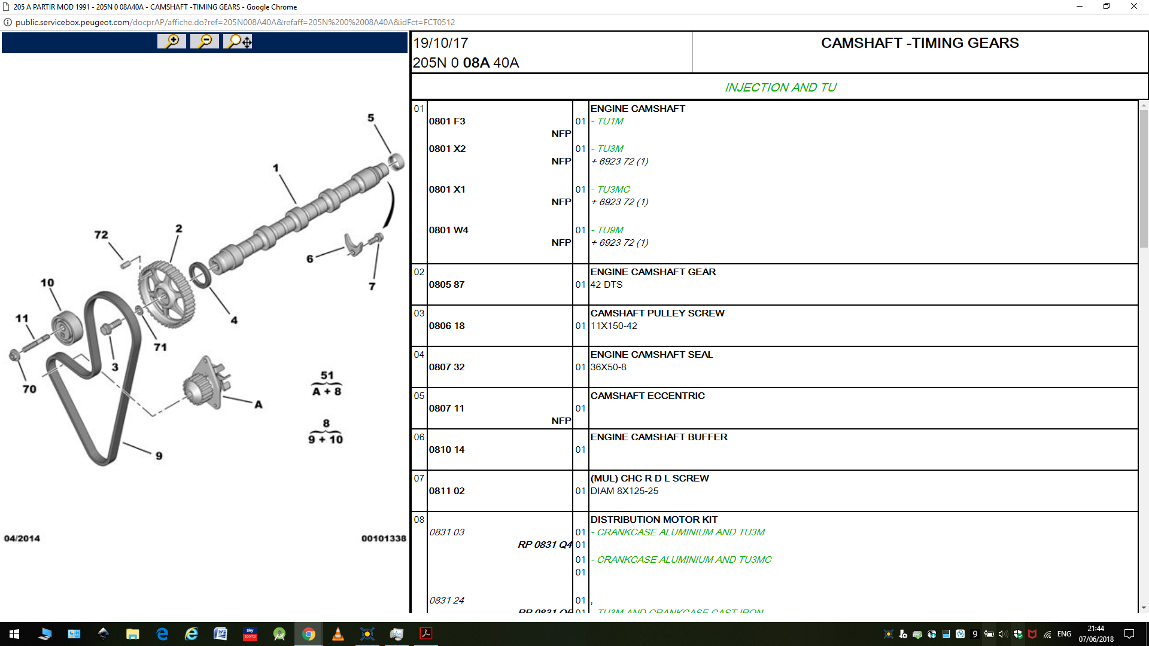The image size is (1149, 646).
Task: Click the ENGINE CAMSHAFT SEAL heading
Action: coord(651,355)
